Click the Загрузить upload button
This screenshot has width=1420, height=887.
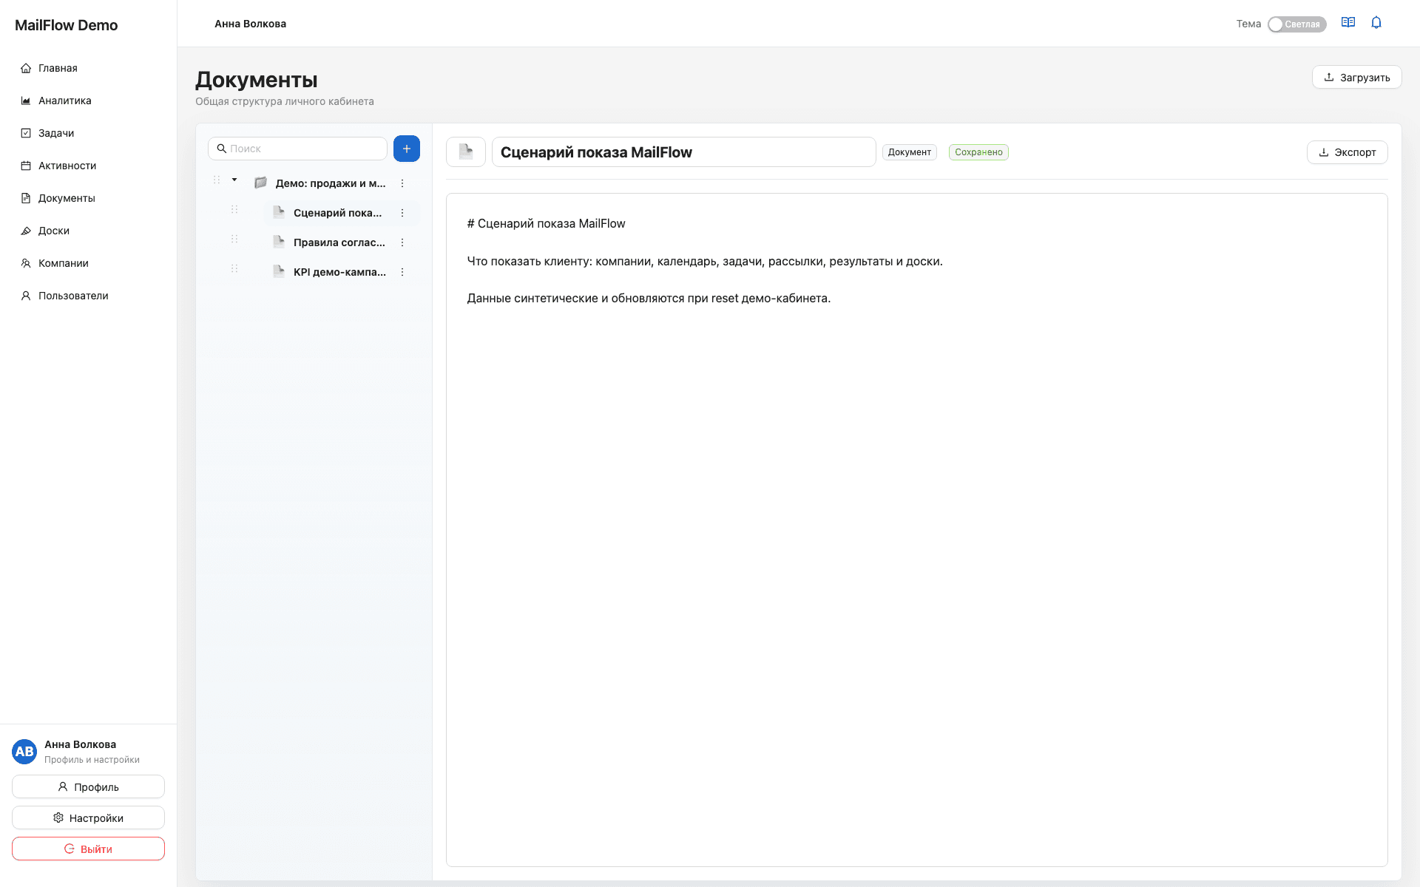pyautogui.click(x=1356, y=77)
